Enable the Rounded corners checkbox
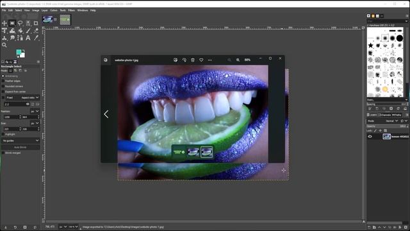Screen dimensions: 410x231 coord(3,86)
